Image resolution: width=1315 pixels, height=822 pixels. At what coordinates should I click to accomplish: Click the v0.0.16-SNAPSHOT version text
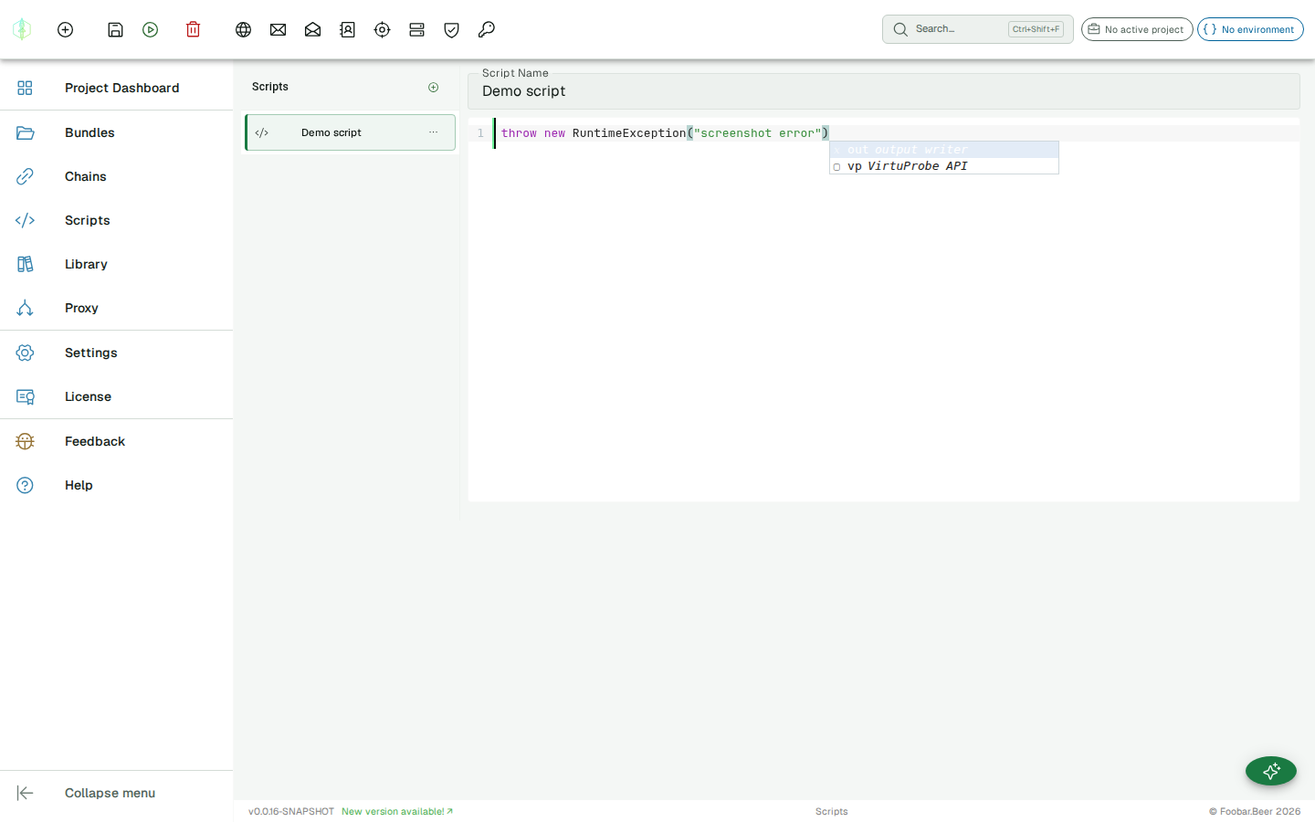point(291,811)
